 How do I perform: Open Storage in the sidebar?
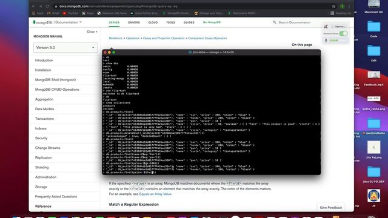click(41, 187)
